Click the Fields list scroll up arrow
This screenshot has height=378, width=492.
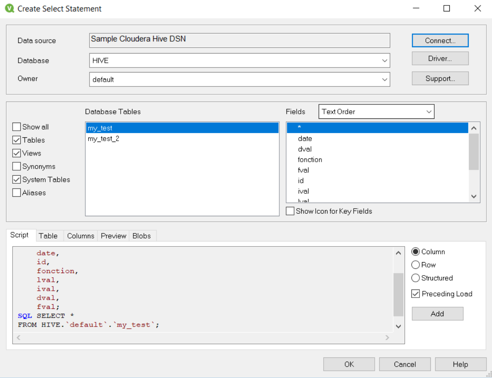click(x=474, y=128)
